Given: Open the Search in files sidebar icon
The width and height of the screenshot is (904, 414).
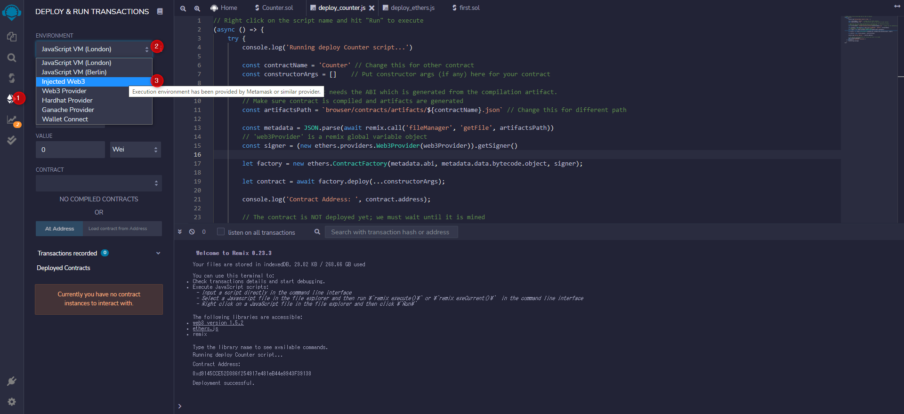Looking at the screenshot, I should [x=12, y=58].
